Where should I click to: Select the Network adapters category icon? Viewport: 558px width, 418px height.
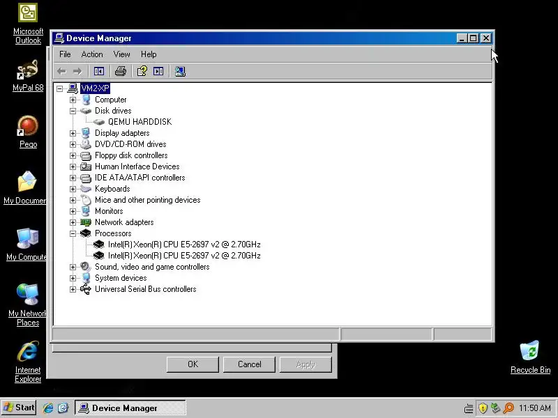85,222
